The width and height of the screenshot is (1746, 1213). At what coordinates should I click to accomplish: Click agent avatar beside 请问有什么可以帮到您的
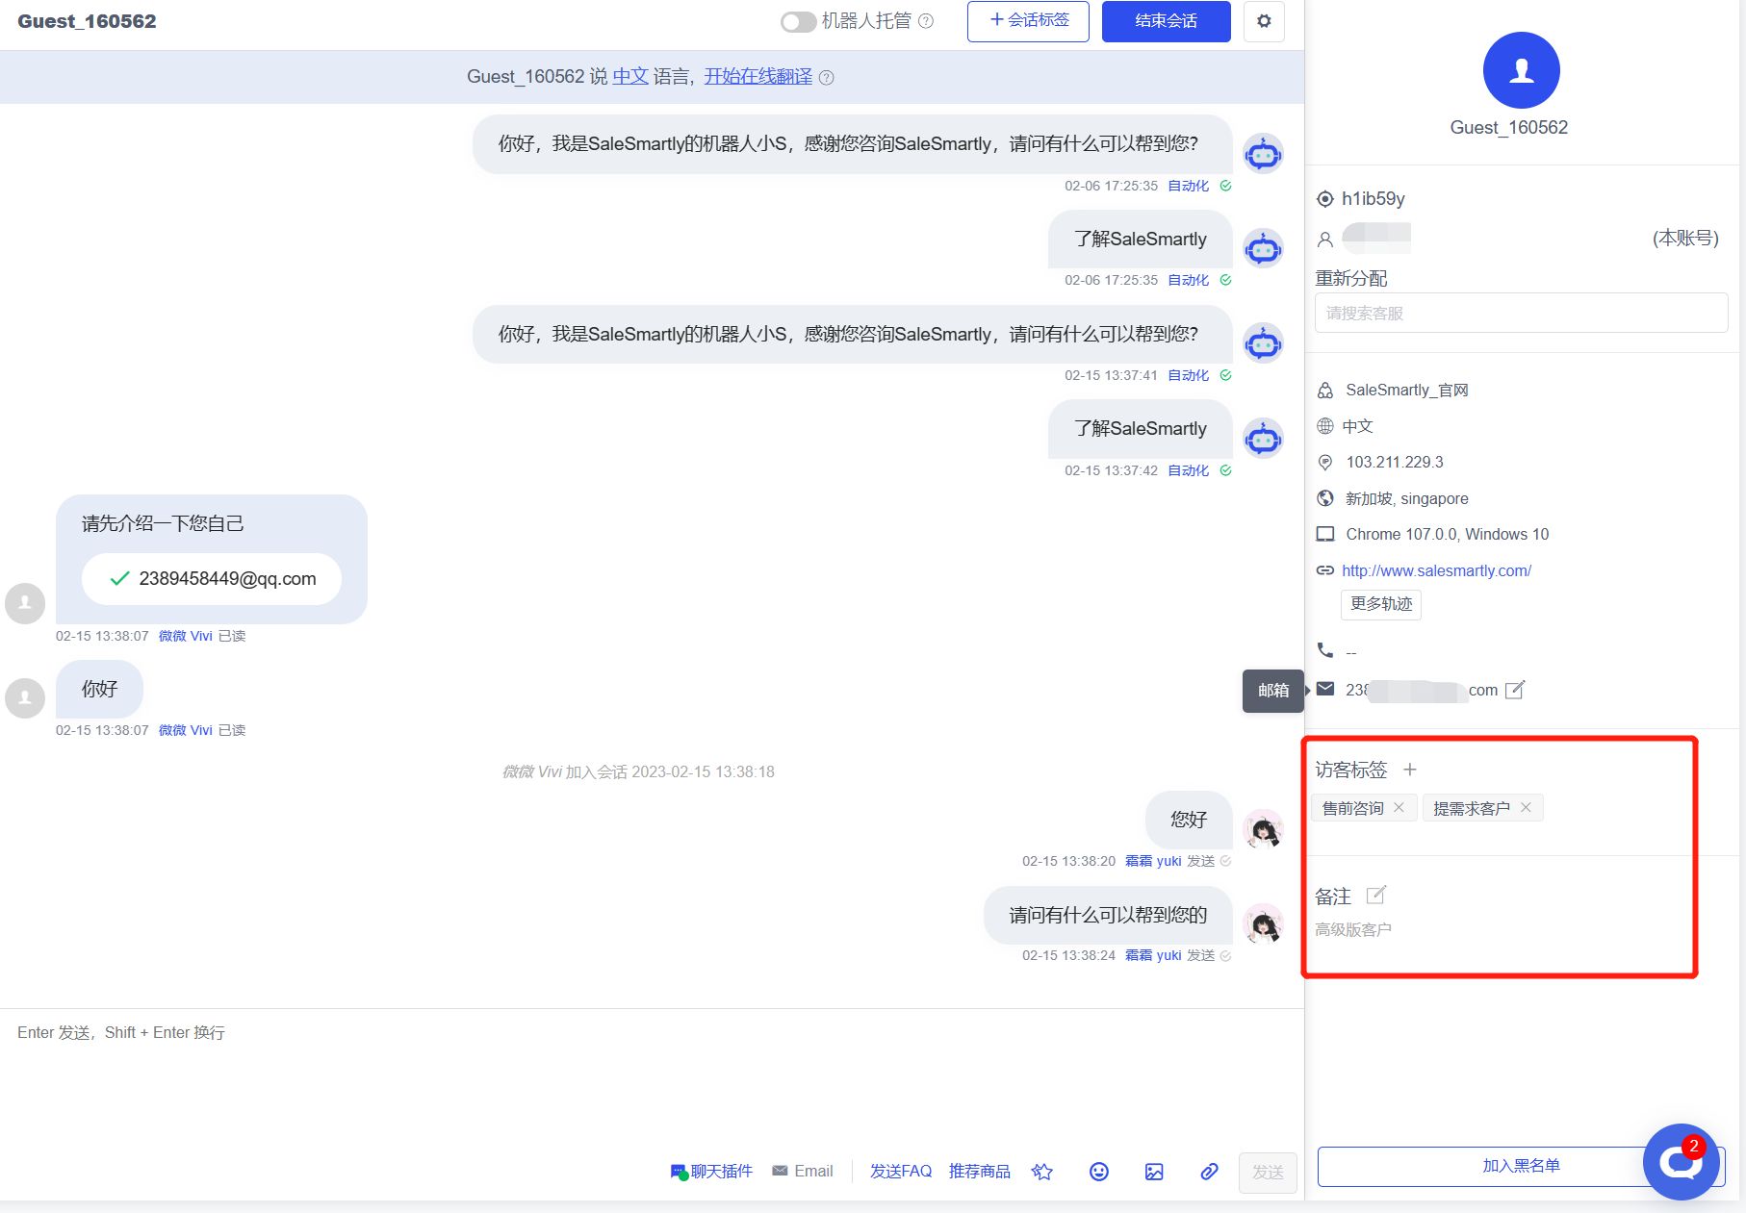point(1263,923)
